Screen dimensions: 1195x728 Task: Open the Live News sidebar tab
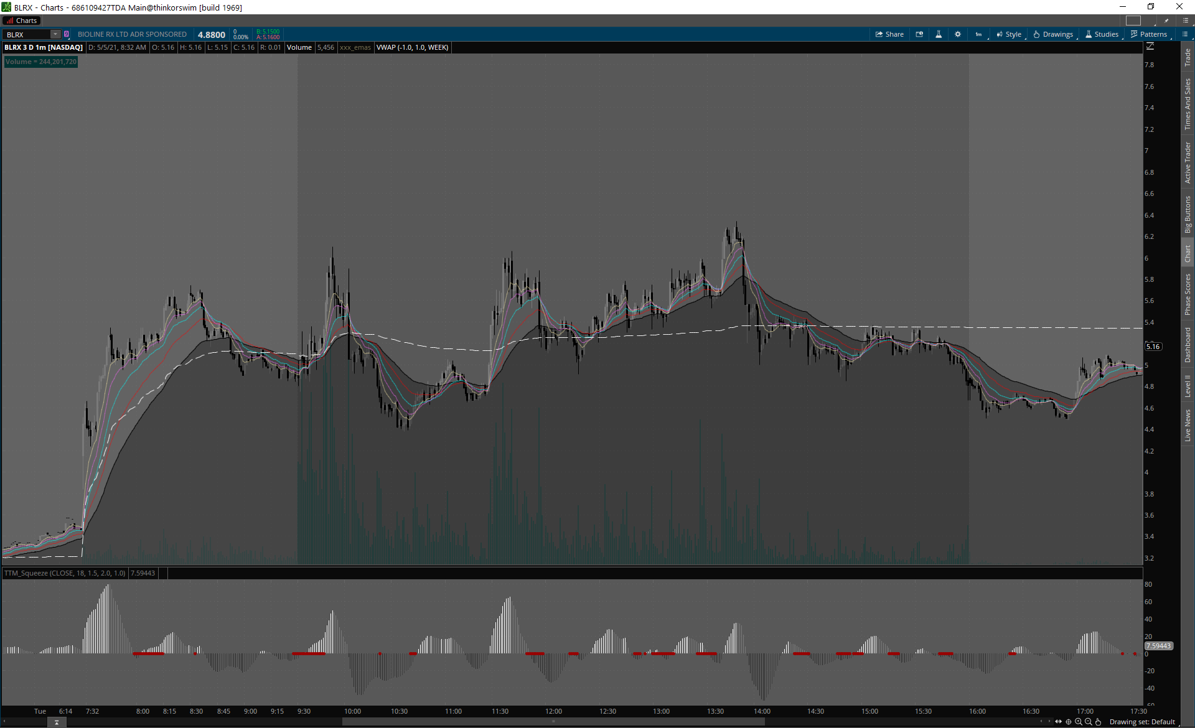[x=1188, y=426]
